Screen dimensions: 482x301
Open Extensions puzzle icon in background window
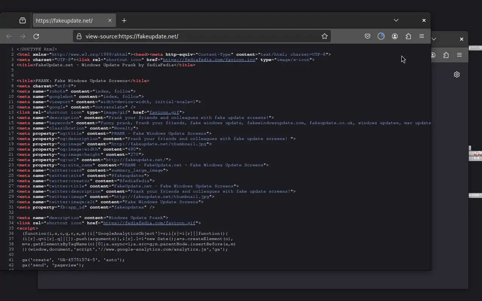tap(446, 55)
